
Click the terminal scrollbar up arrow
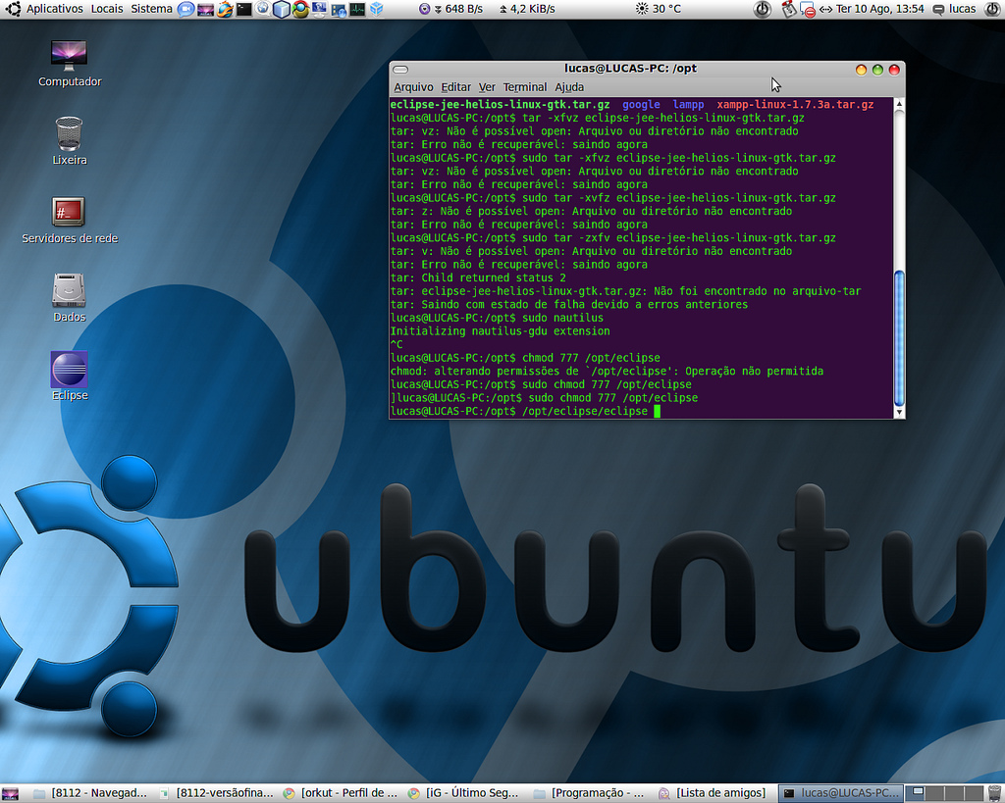pyautogui.click(x=899, y=104)
